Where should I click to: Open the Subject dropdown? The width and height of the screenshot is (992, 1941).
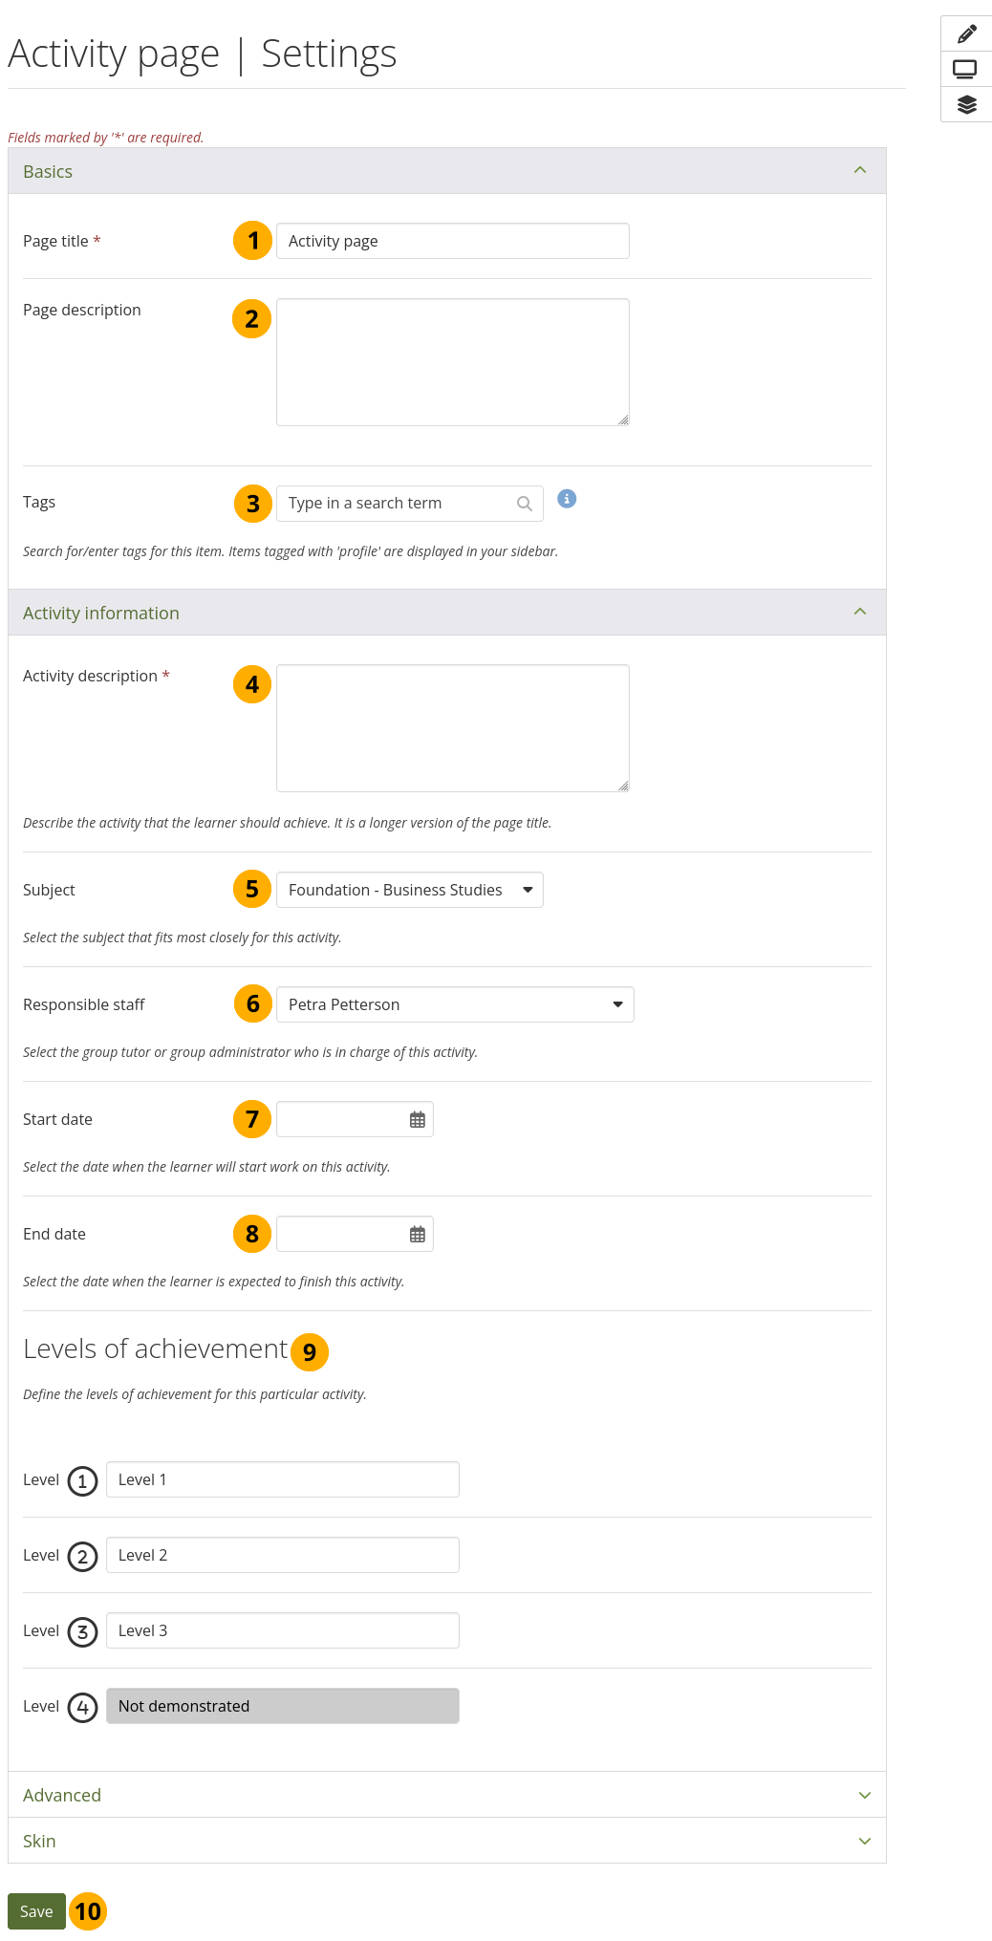[x=409, y=890]
